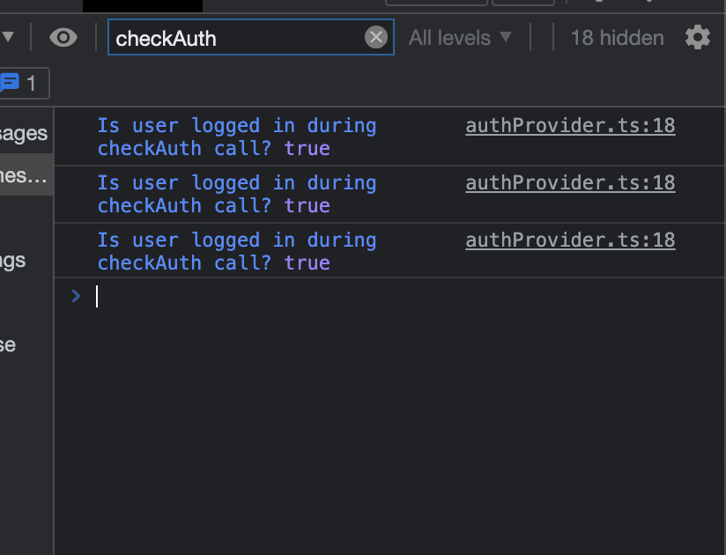Clear the checkAuth filter with the X icon
The image size is (726, 555).
click(376, 37)
